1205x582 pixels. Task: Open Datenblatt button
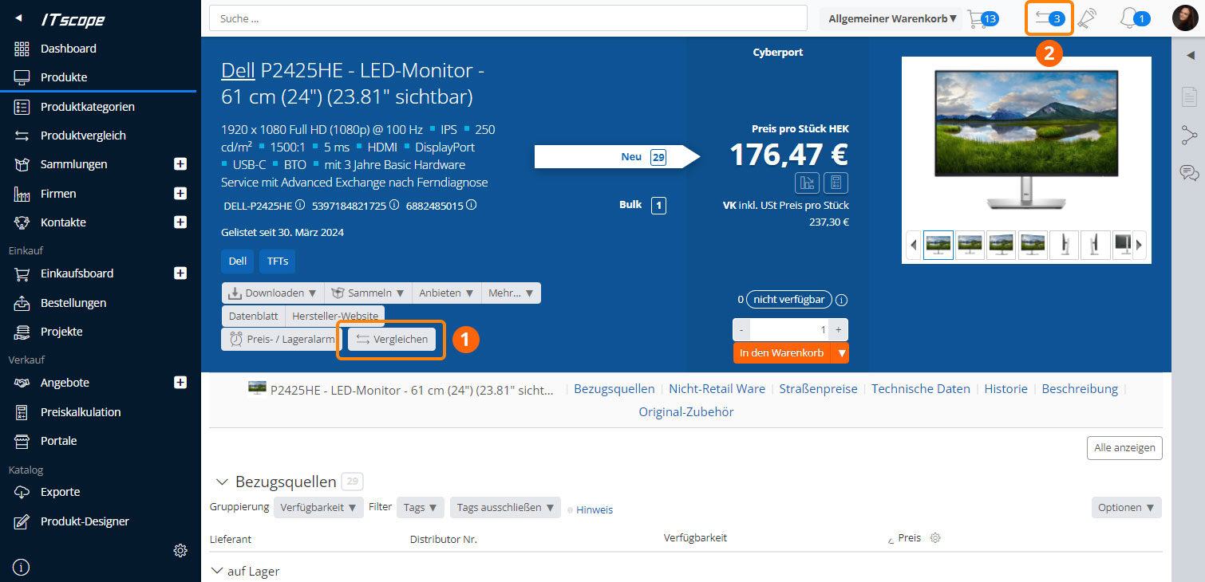coord(253,316)
